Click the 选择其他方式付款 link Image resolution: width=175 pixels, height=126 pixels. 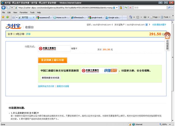[x=46, y=86]
